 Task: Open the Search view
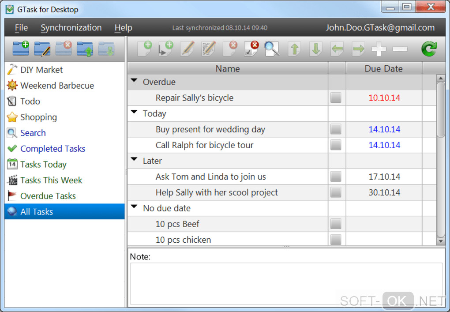[x=64, y=133]
